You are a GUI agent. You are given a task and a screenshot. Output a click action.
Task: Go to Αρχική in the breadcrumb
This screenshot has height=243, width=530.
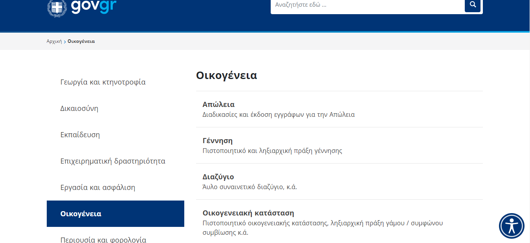[x=54, y=41]
